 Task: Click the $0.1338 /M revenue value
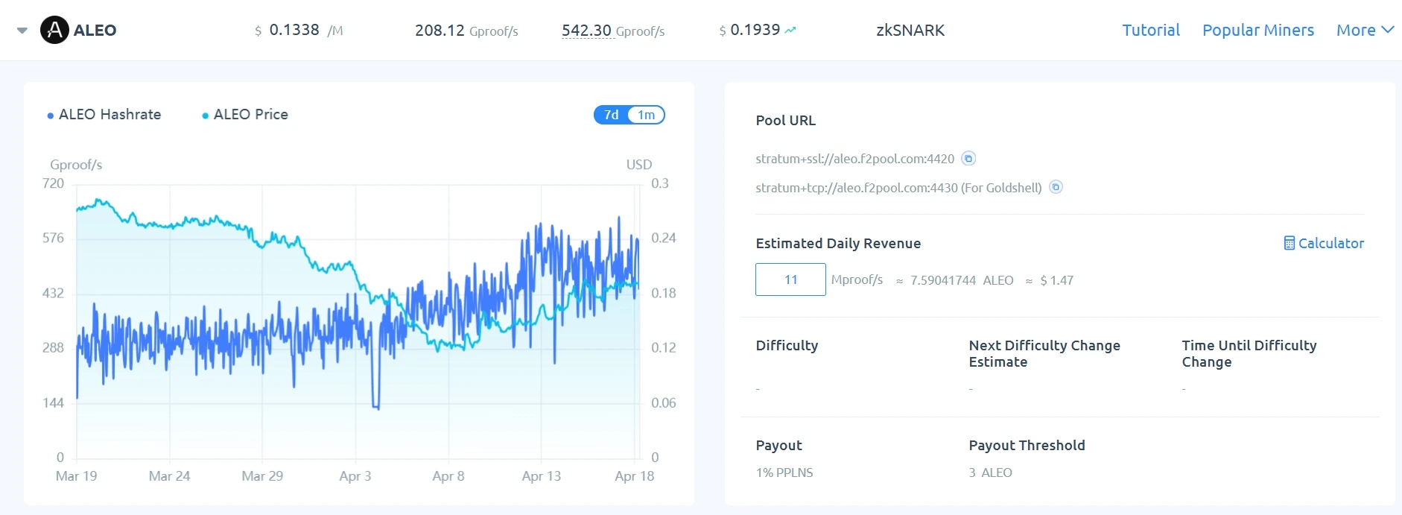pyautogui.click(x=299, y=31)
